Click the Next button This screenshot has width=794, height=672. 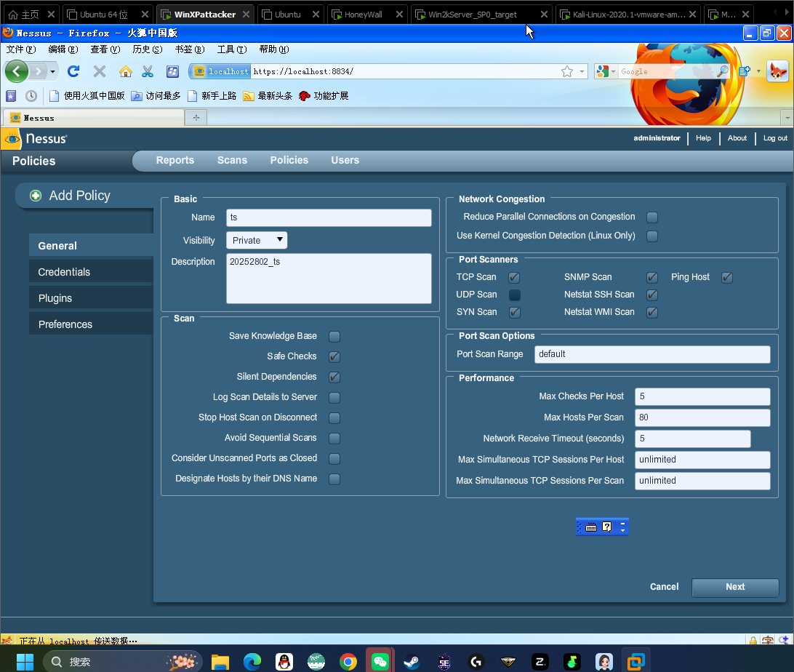tap(735, 587)
